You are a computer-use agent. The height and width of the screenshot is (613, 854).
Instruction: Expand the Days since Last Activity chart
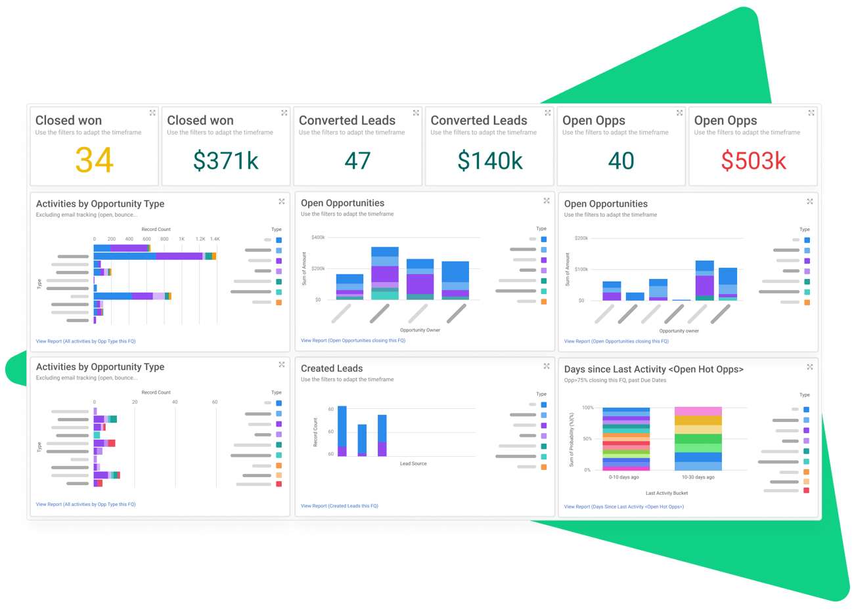tap(810, 367)
